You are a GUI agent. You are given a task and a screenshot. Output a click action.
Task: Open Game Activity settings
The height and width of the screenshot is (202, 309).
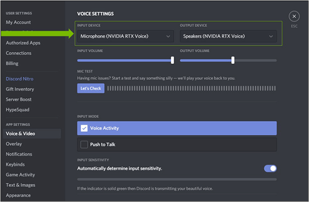pyautogui.click(x=20, y=175)
